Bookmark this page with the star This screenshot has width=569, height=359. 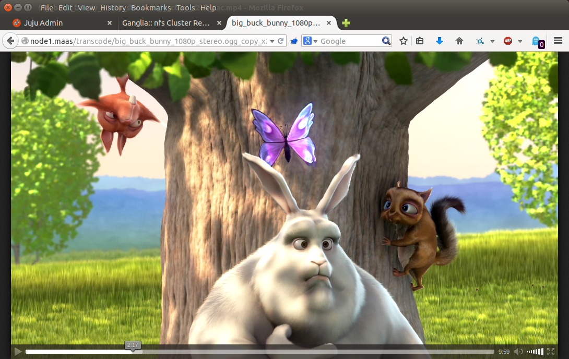[403, 41]
